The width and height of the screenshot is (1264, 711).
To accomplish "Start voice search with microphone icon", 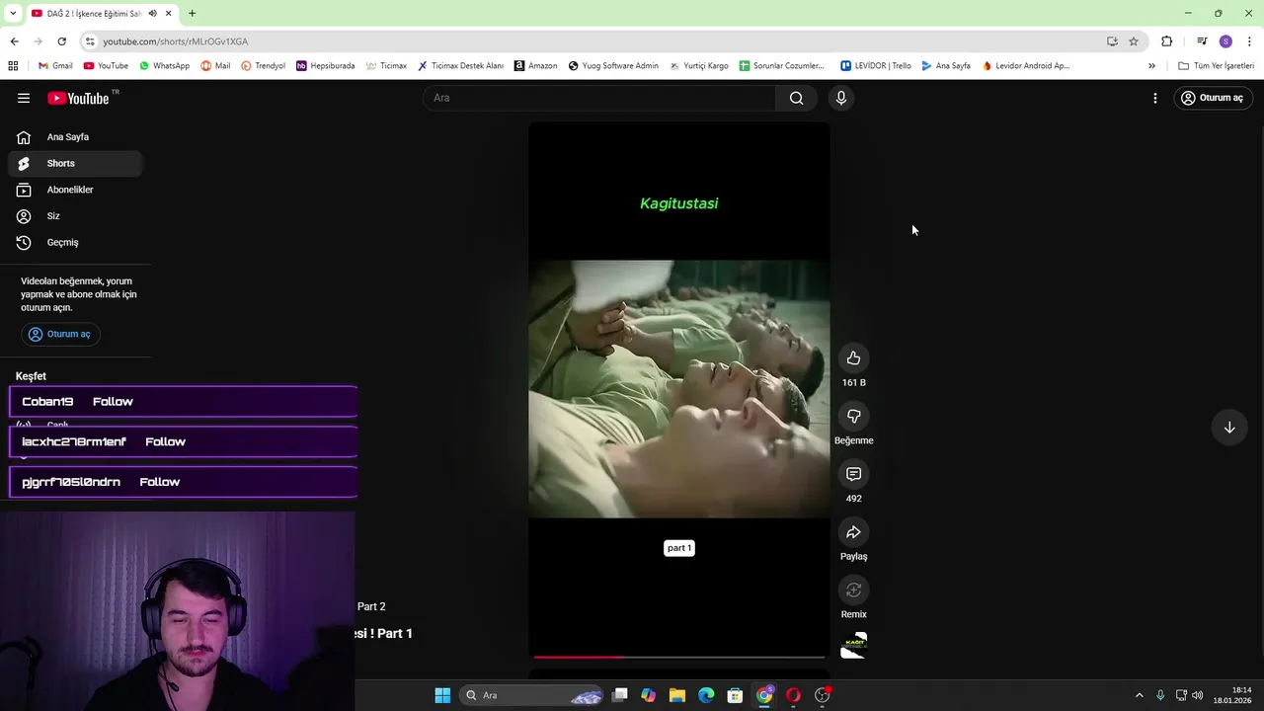I will point(841,98).
